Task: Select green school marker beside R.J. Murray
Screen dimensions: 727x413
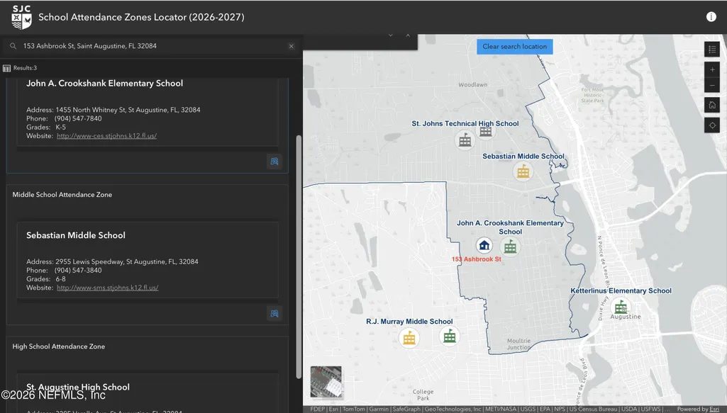Action: (449, 336)
